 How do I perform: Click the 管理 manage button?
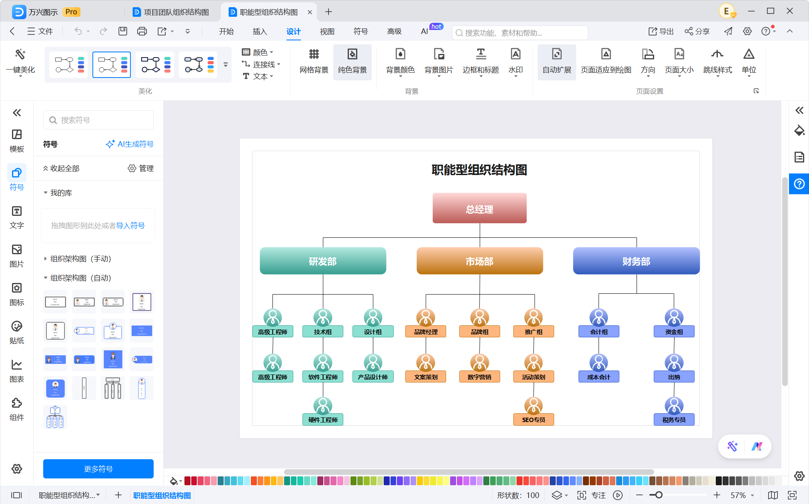141,169
